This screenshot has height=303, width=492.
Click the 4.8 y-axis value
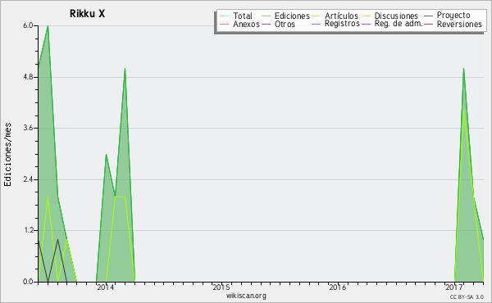(28, 77)
